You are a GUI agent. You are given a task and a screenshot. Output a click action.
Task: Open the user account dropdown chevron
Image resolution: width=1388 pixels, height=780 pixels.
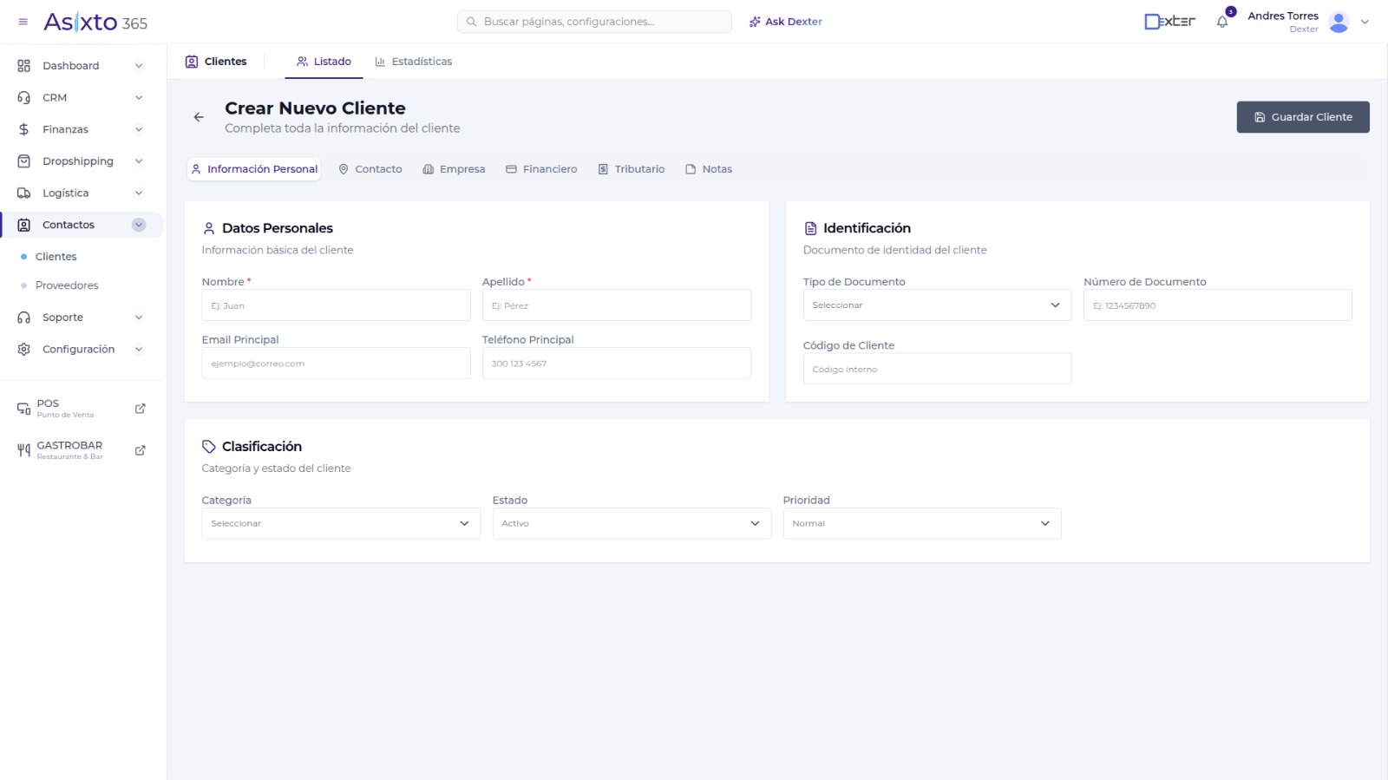coord(1365,22)
